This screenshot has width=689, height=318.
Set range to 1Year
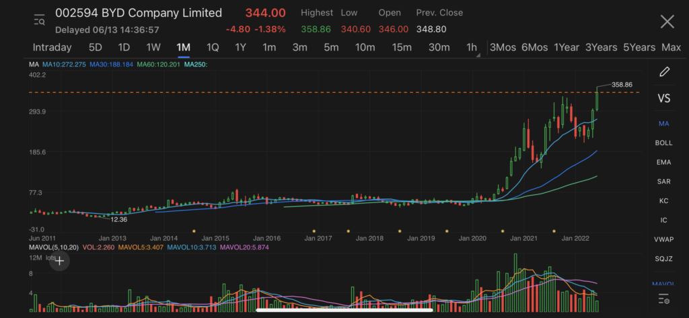pos(567,48)
